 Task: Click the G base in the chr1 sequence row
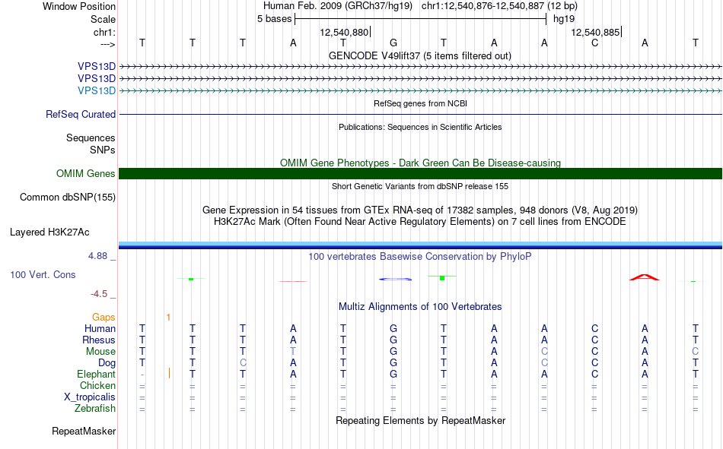click(x=393, y=43)
